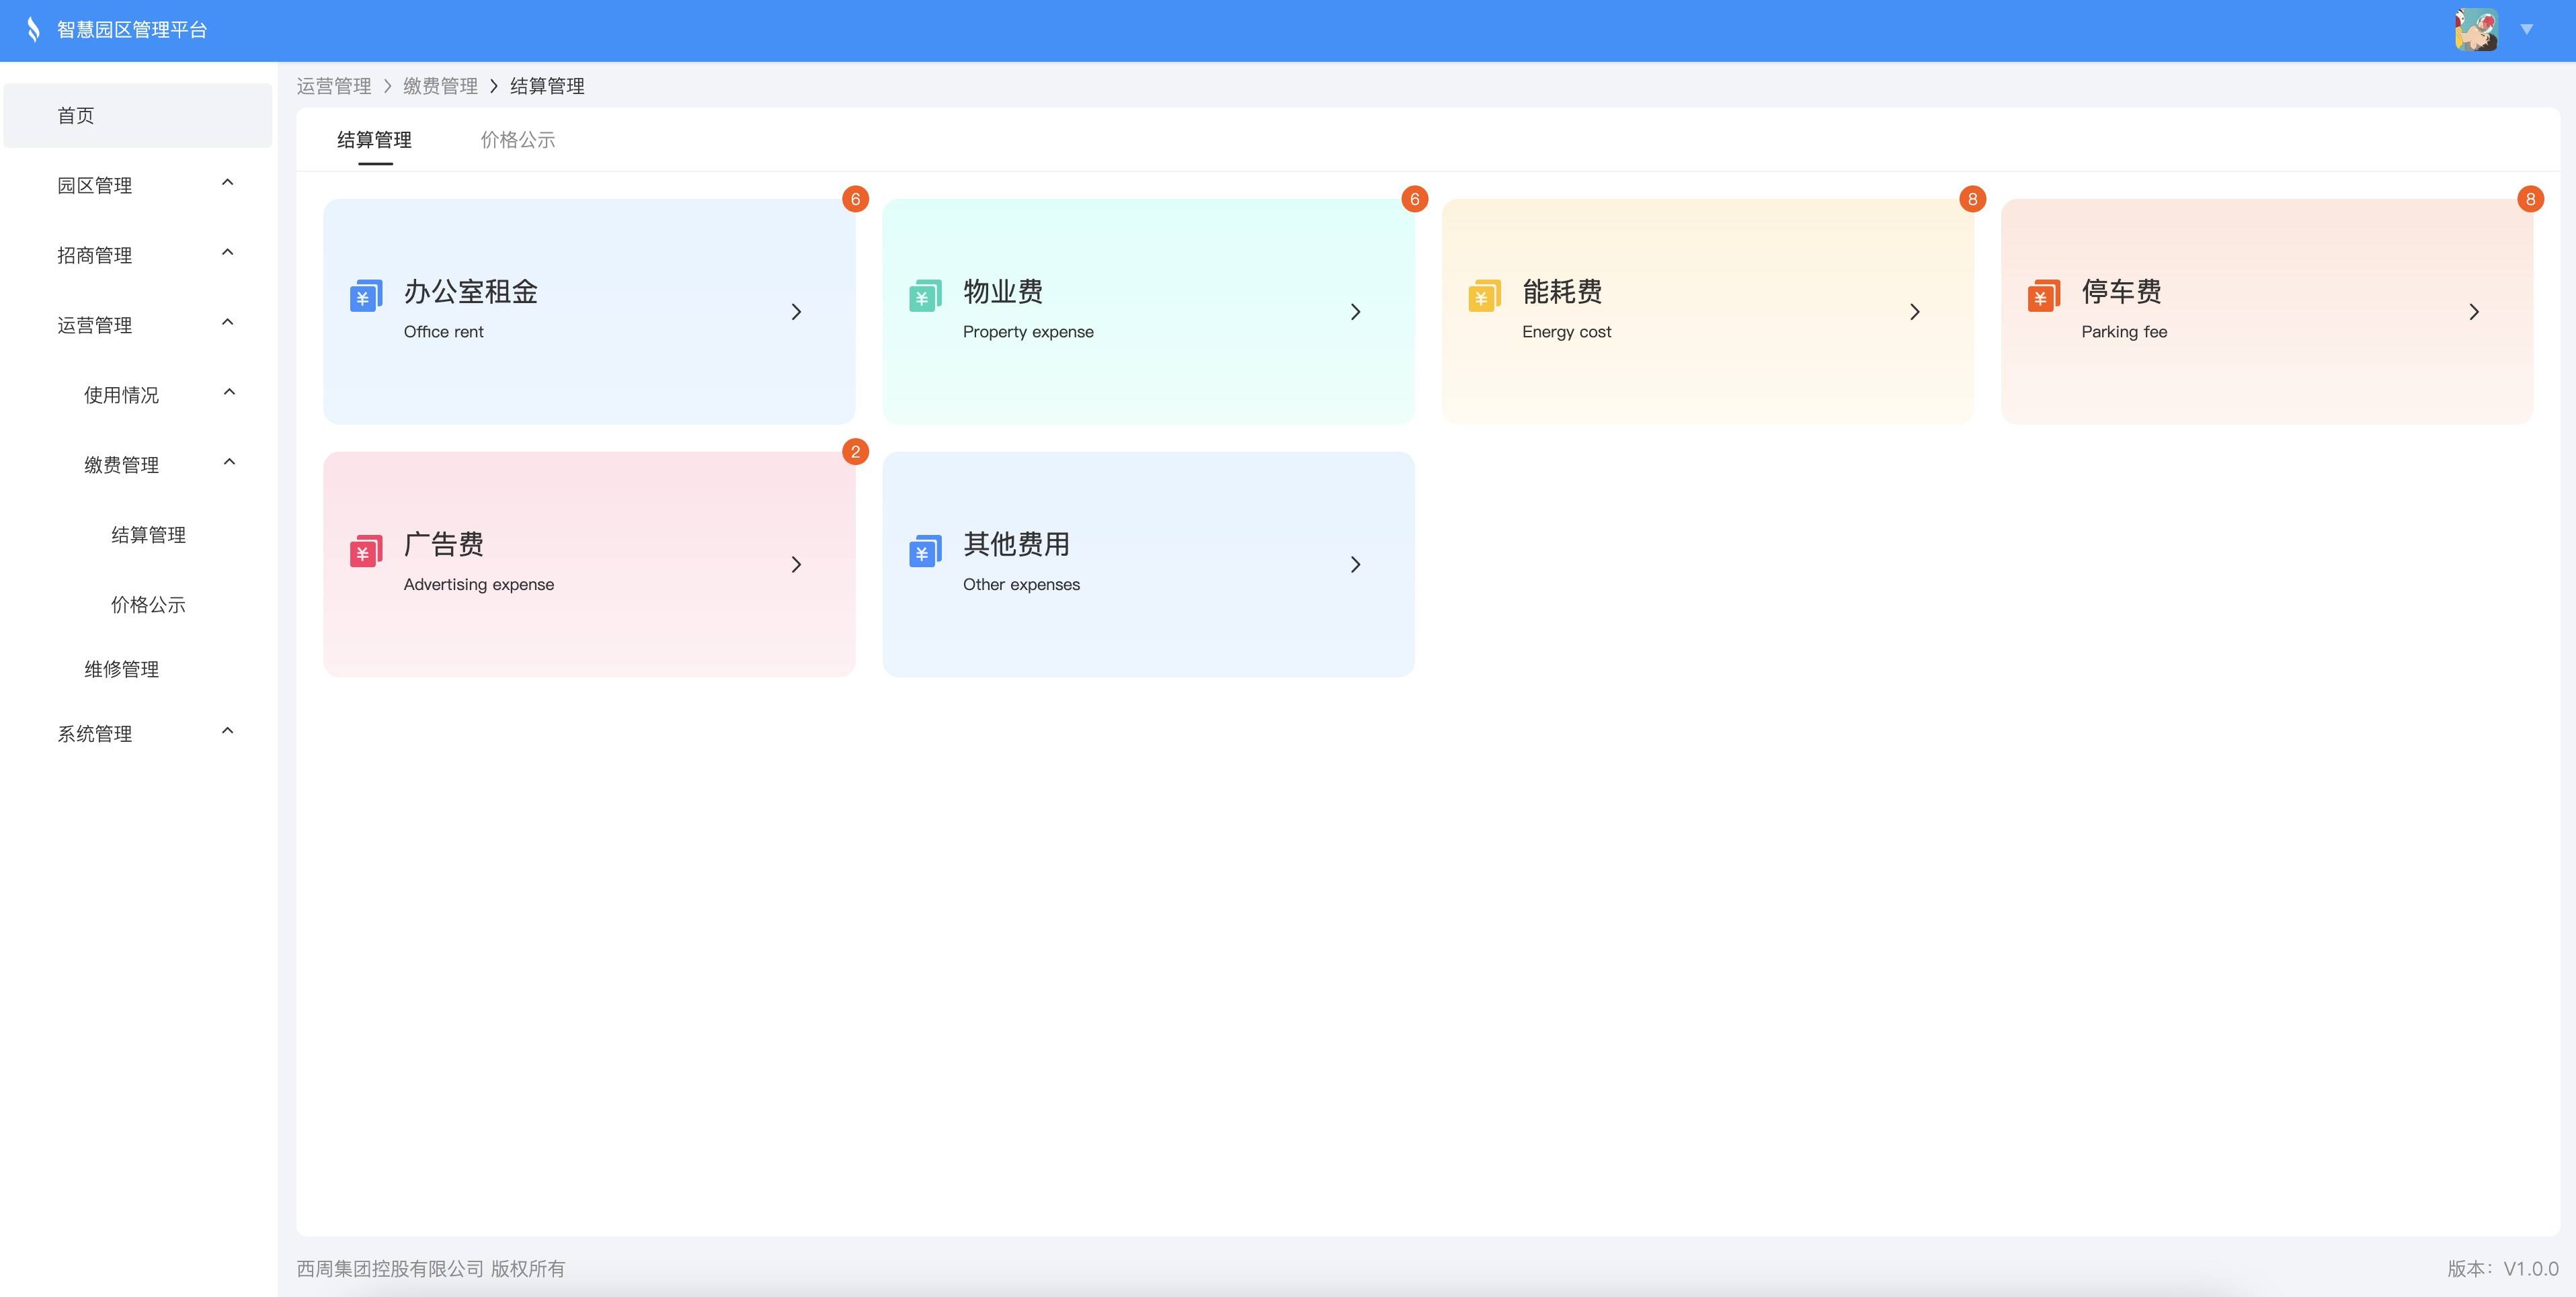Click the platform logo in header
The height and width of the screenshot is (1297, 2576).
(34, 29)
